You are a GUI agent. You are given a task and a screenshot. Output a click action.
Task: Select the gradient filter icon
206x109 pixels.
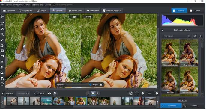pyautogui.click(x=2, y=51)
